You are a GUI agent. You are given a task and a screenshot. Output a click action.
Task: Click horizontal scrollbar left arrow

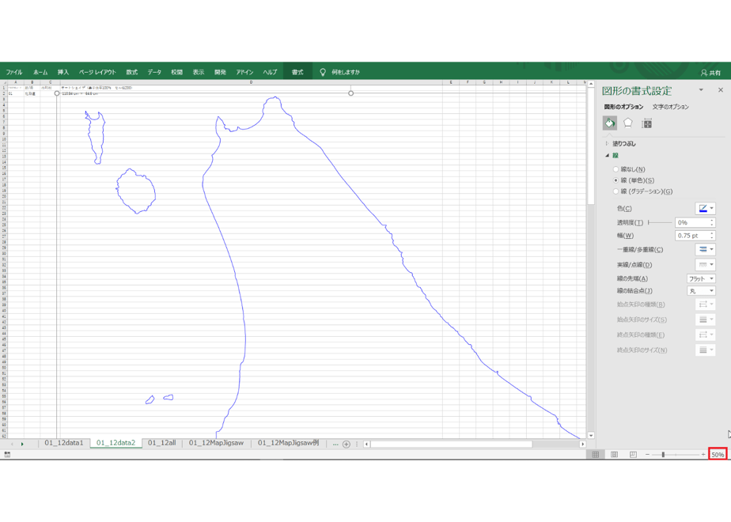366,444
